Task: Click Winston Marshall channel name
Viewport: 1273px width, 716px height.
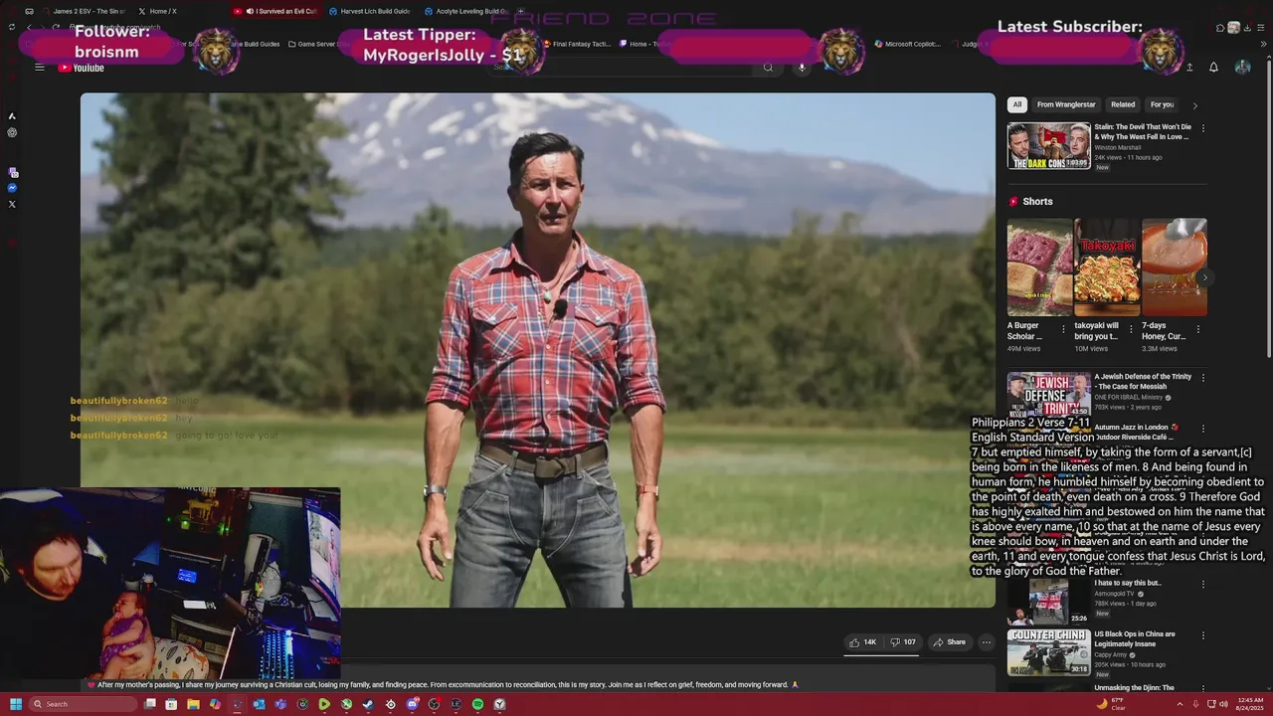Action: (x=1118, y=147)
